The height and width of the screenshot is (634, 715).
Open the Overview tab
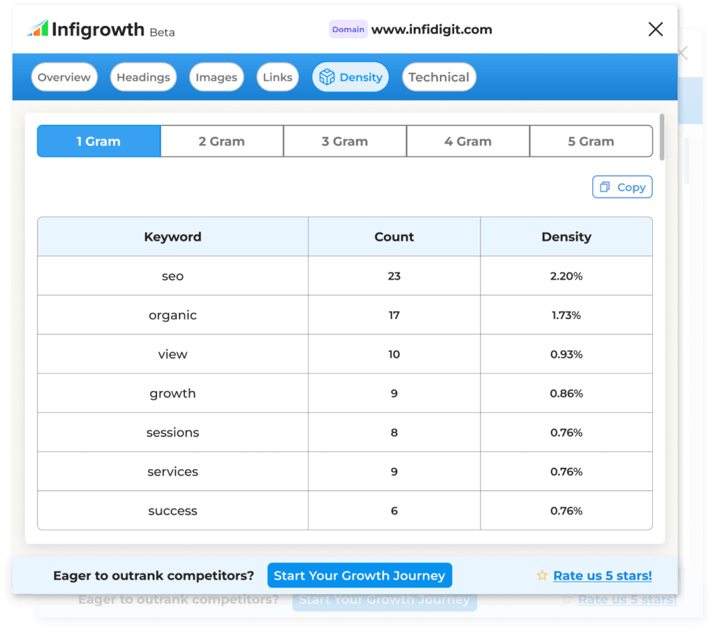point(64,78)
